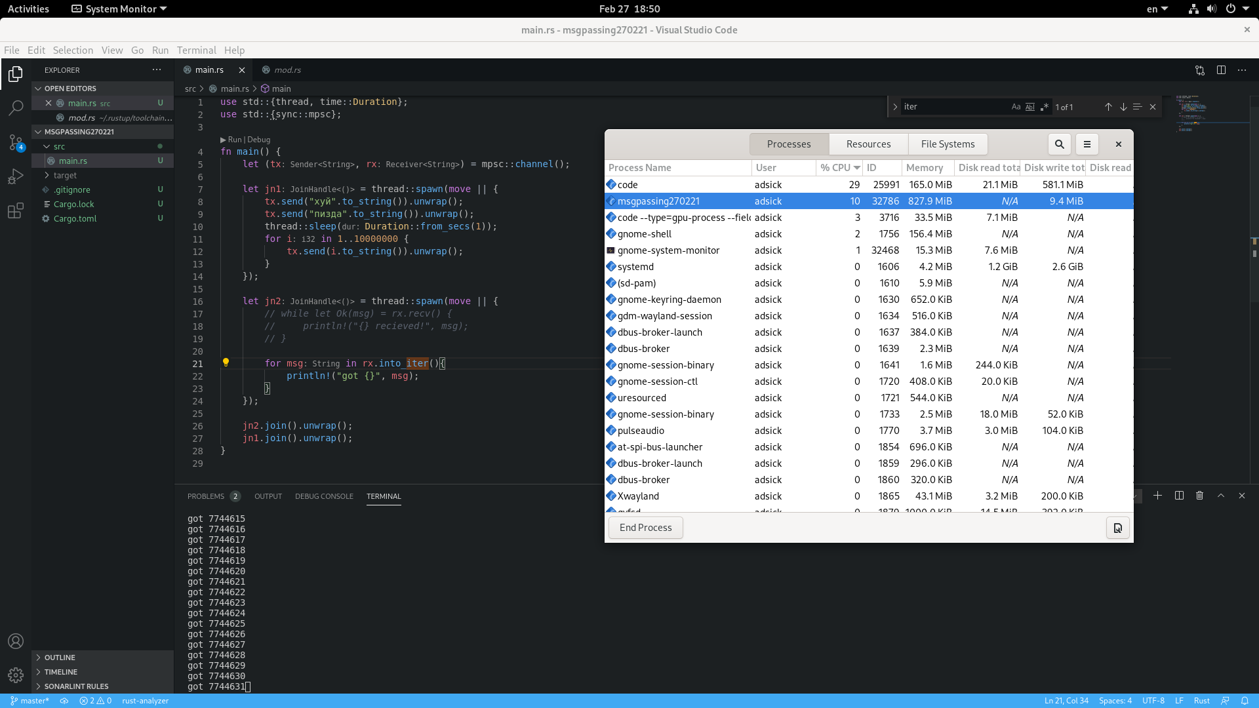Viewport: 1259px width, 708px height.
Task: Toggle Match Case in find widget
Action: click(1016, 107)
